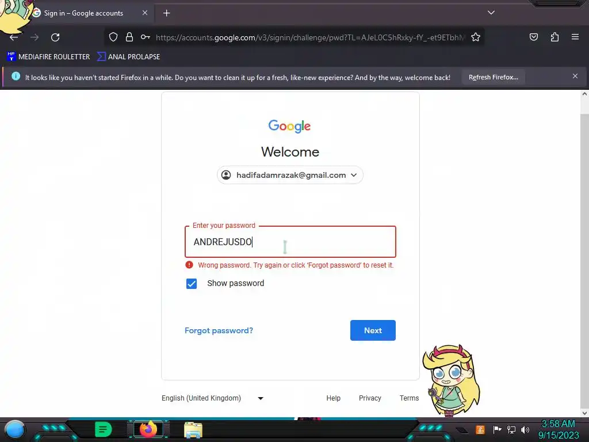Click the Refresh Firefox... button
The height and width of the screenshot is (442, 589).
pyautogui.click(x=493, y=78)
